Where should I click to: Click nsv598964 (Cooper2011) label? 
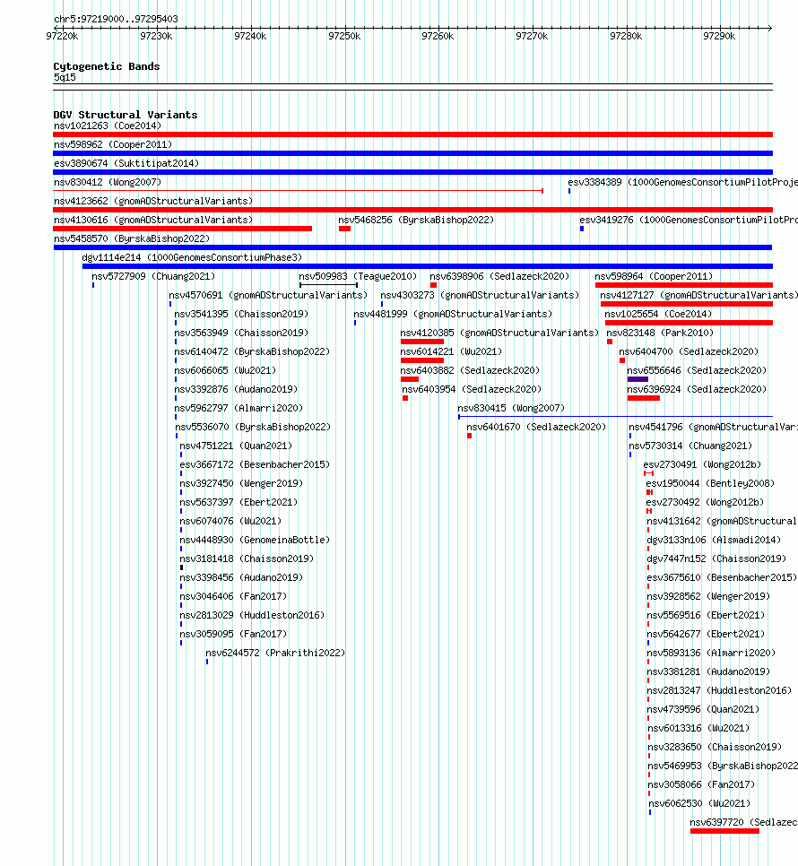654,276
